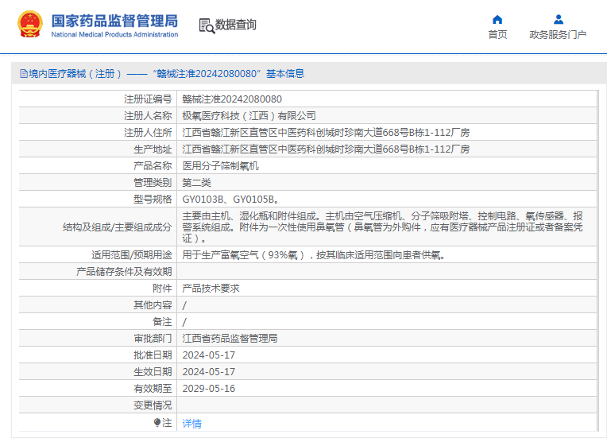This screenshot has height=442, width=607.
Task: Select 极氧医疗科技（江西）有限公司 cell
Action: 249,116
